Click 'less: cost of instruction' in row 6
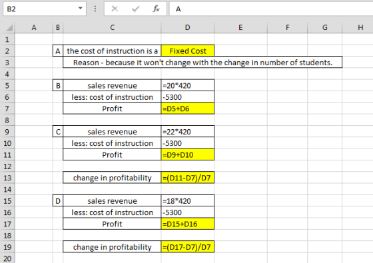The image size is (373, 263). (112, 97)
